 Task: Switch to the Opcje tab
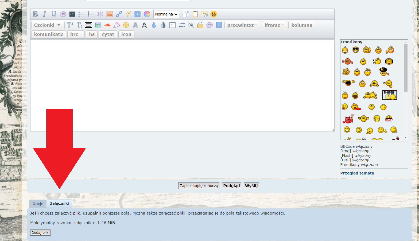[x=38, y=204]
